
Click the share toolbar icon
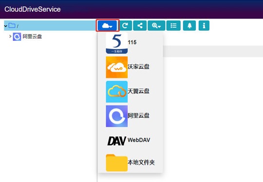140,25
